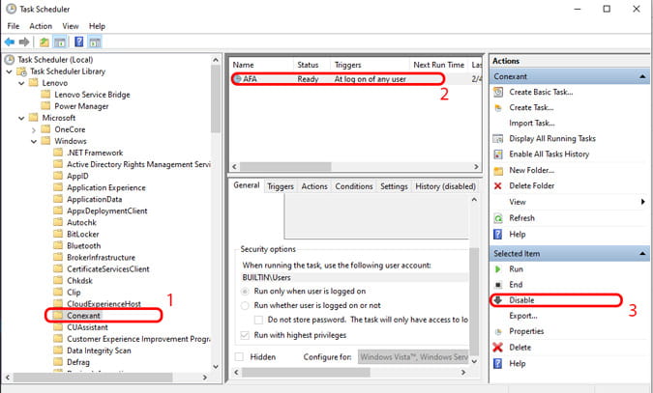Click the Forward arrow in the toolbar

24,42
